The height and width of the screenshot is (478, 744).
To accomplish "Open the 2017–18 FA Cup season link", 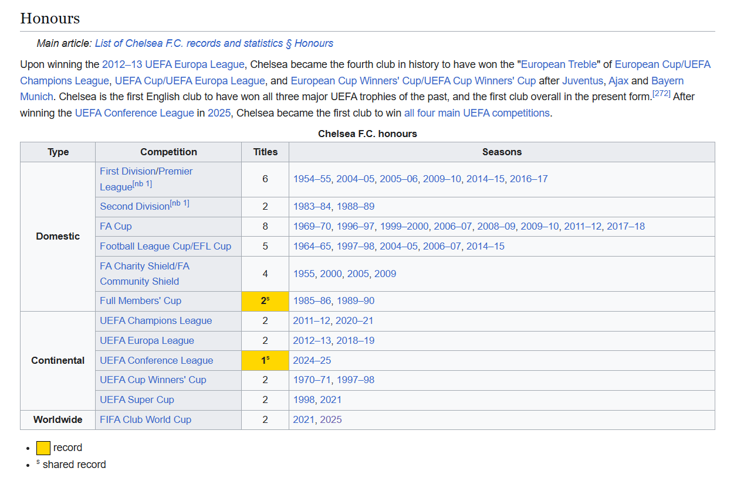I will click(625, 227).
